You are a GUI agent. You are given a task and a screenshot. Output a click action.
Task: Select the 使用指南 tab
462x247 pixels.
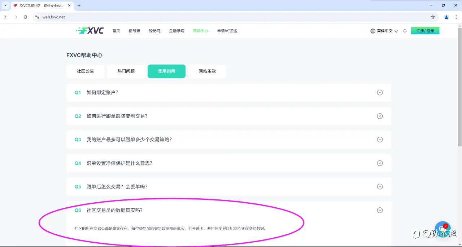166,71
